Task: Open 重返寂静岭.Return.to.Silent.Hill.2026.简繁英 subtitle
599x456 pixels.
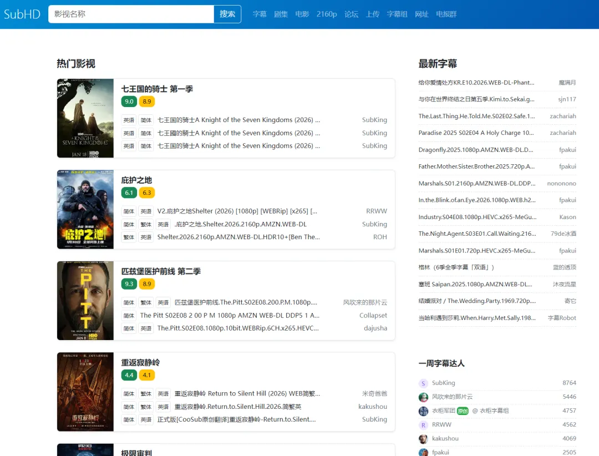Action: tap(238, 407)
